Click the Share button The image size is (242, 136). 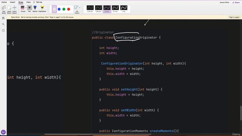coord(236,3)
